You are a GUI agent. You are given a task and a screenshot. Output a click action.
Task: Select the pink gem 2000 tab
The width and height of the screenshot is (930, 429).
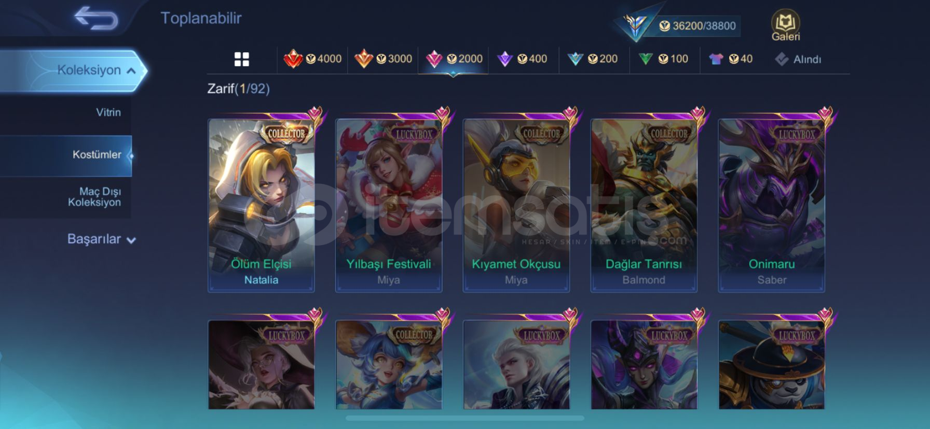[x=454, y=59]
